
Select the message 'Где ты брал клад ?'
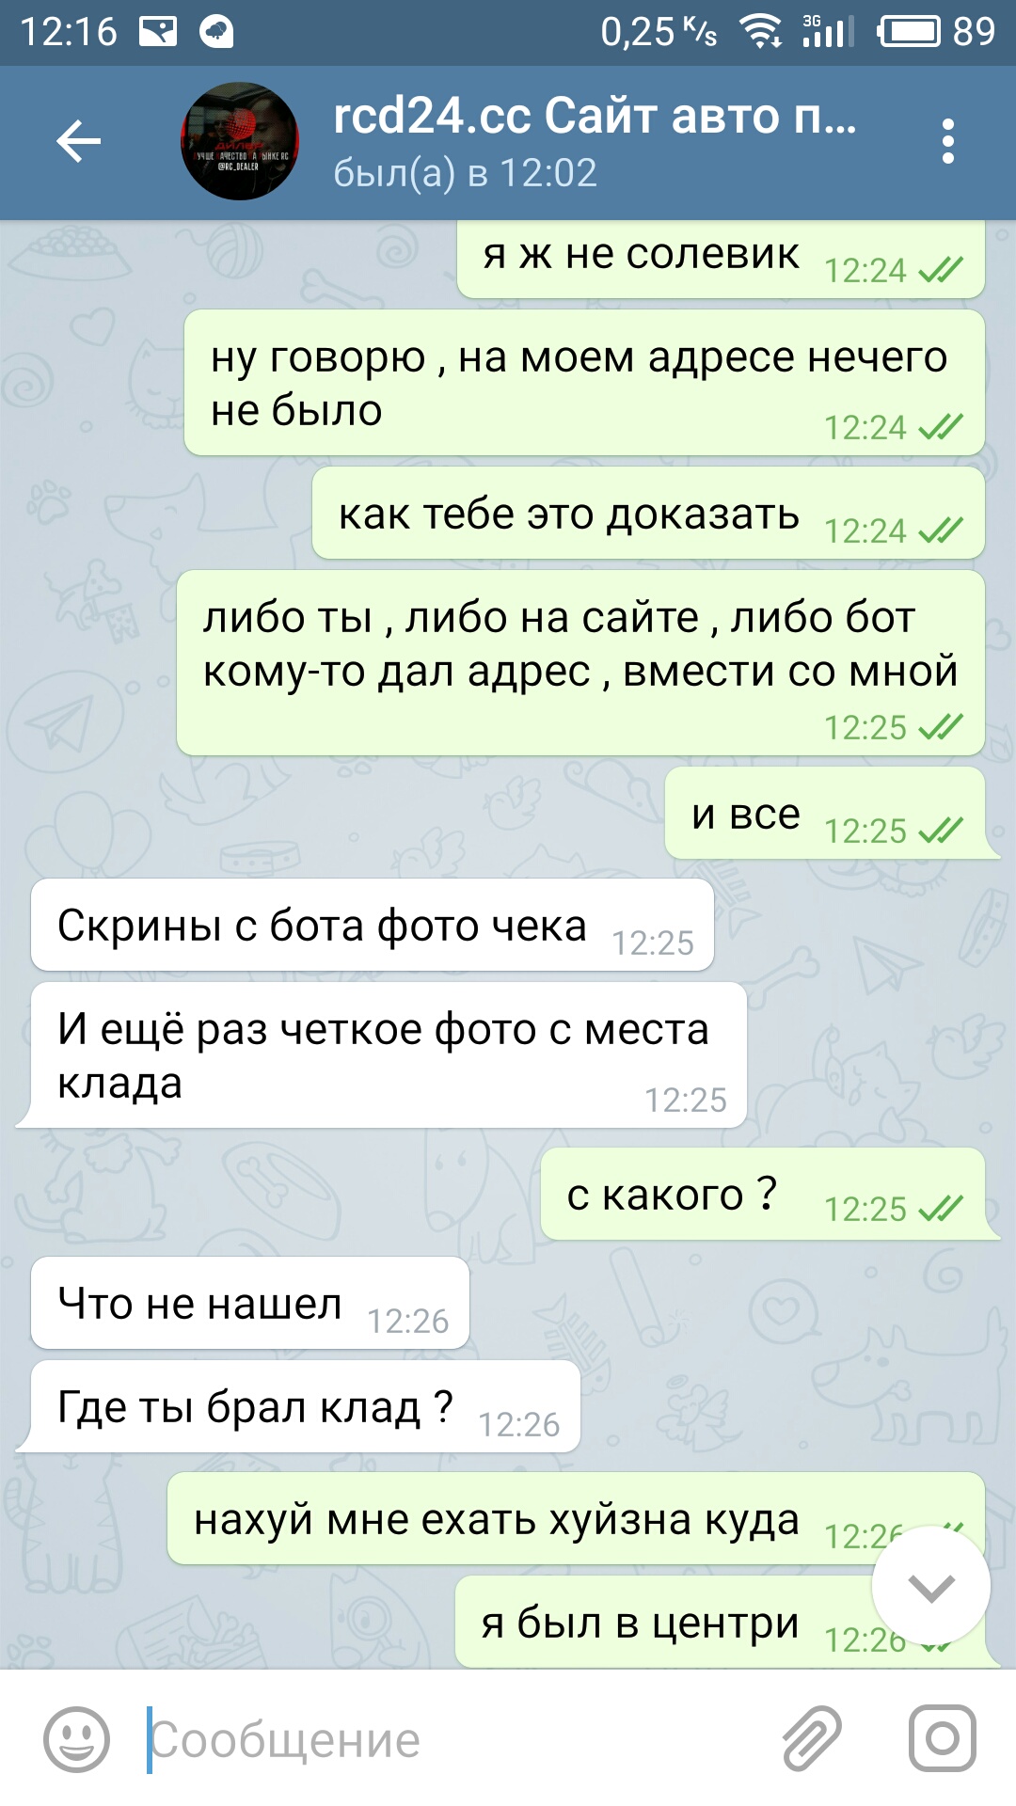[306, 1407]
